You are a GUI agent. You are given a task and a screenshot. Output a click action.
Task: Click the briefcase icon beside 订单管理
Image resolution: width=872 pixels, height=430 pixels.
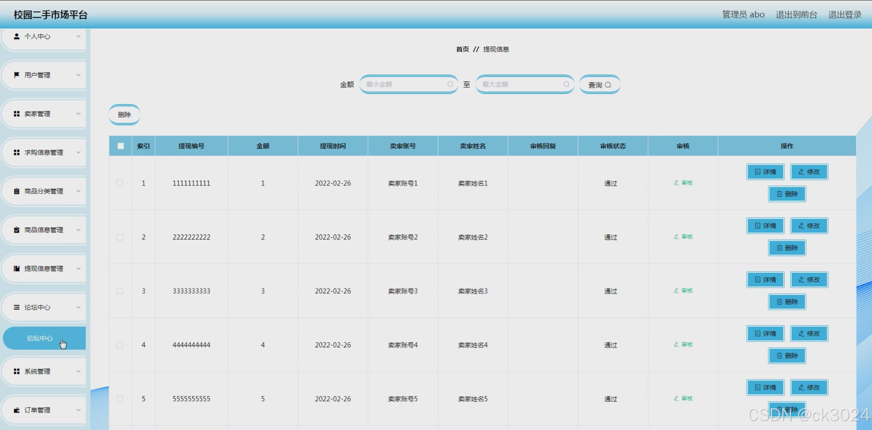pos(17,410)
